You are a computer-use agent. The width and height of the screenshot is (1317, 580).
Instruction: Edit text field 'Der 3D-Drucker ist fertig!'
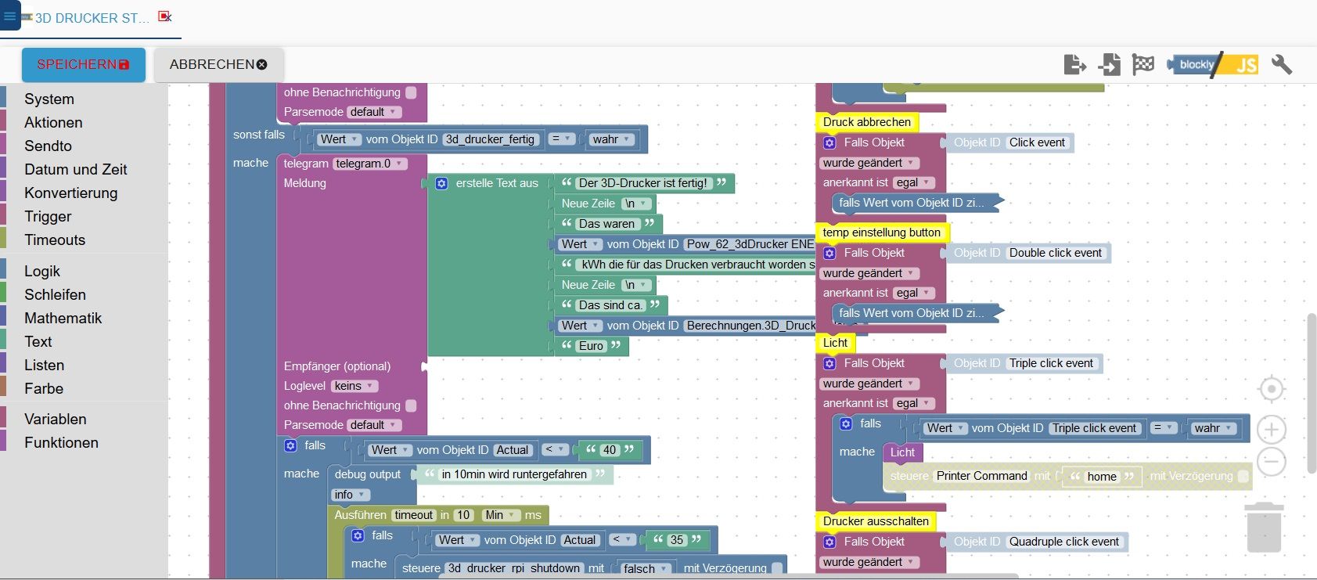(642, 183)
